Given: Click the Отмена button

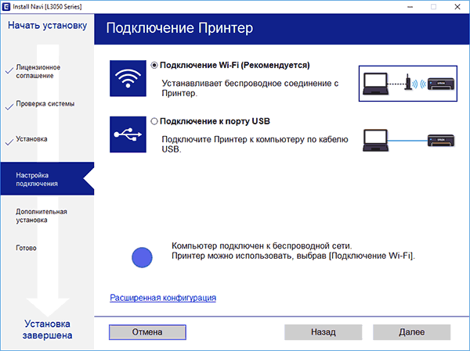Looking at the screenshot, I should tap(147, 332).
